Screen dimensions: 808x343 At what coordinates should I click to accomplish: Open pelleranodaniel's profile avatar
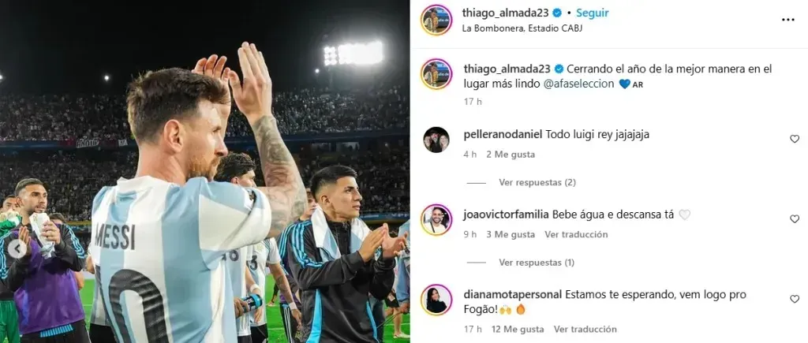pyautogui.click(x=436, y=140)
